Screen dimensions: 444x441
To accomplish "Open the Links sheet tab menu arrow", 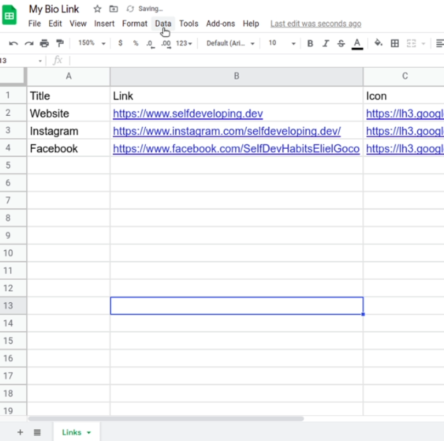I will tap(89, 432).
